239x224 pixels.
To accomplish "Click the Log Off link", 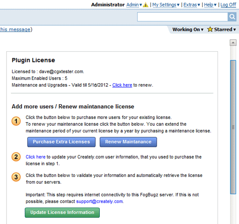I will point(228,5).
